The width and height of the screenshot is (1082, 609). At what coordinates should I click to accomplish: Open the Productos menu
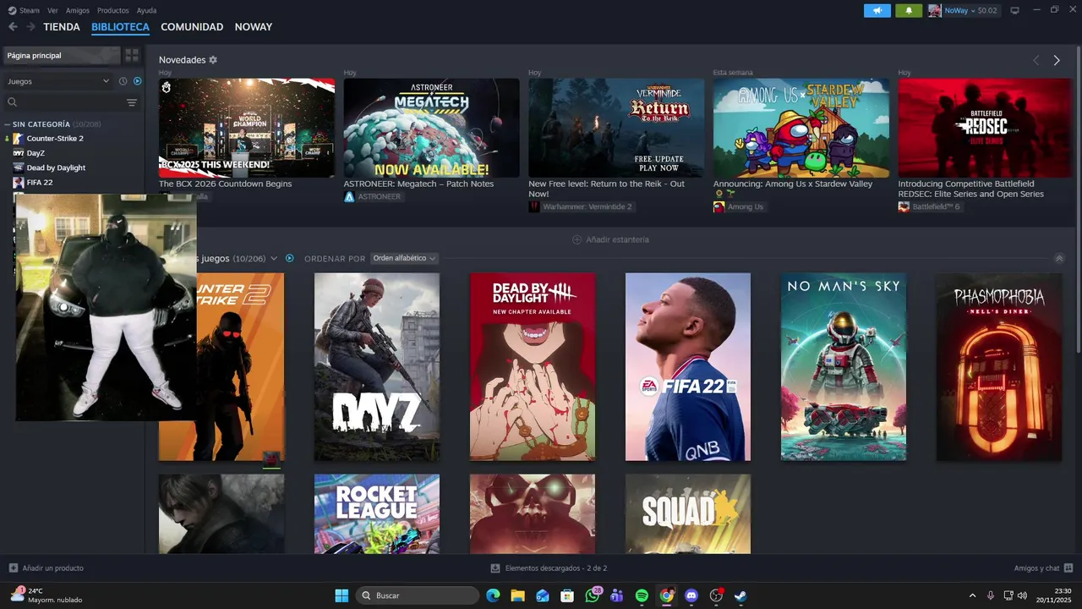[113, 10]
